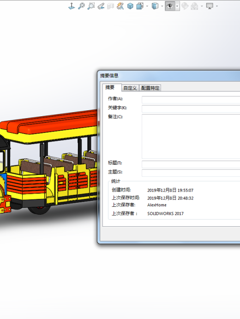Screen dimensions: 240x319
Task: Select the Zoom to Fit tool
Action: coord(81,6)
